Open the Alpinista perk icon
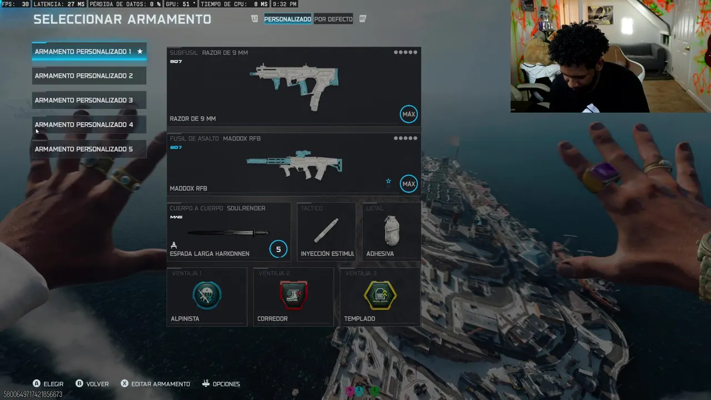The width and height of the screenshot is (711, 400). coord(207,295)
